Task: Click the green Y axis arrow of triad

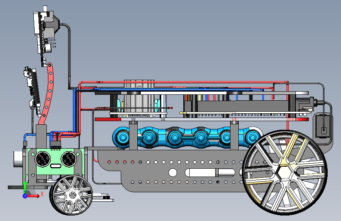Action: (x=25, y=187)
